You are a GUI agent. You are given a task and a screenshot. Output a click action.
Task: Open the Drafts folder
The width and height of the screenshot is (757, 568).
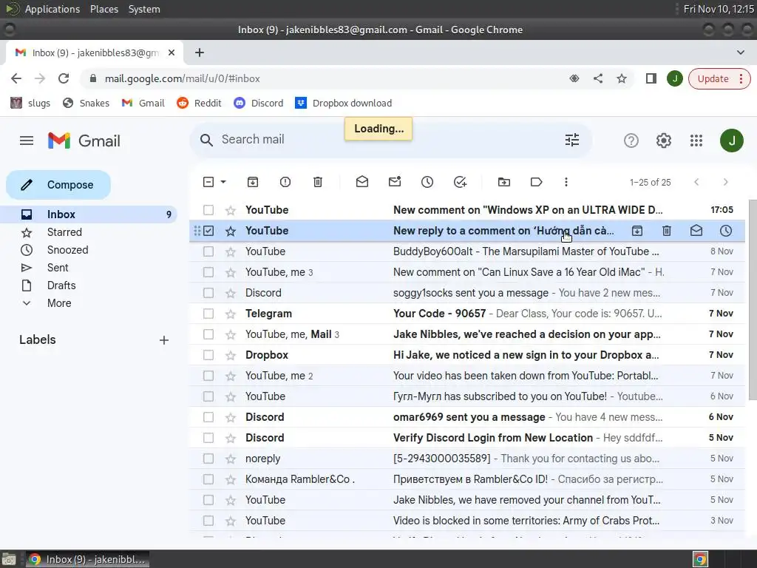(x=61, y=285)
